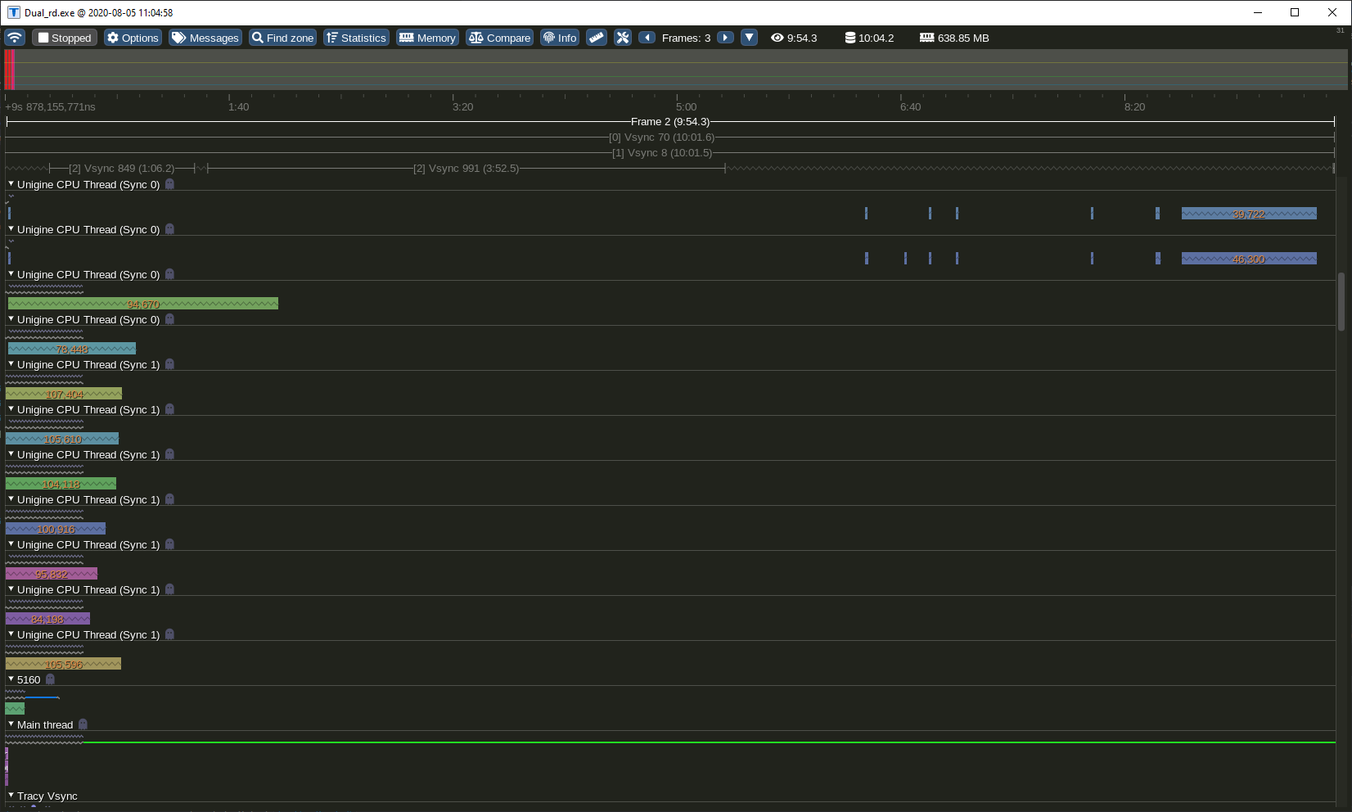Go to next frame with right arrow
The image size is (1352, 812).
(x=725, y=38)
